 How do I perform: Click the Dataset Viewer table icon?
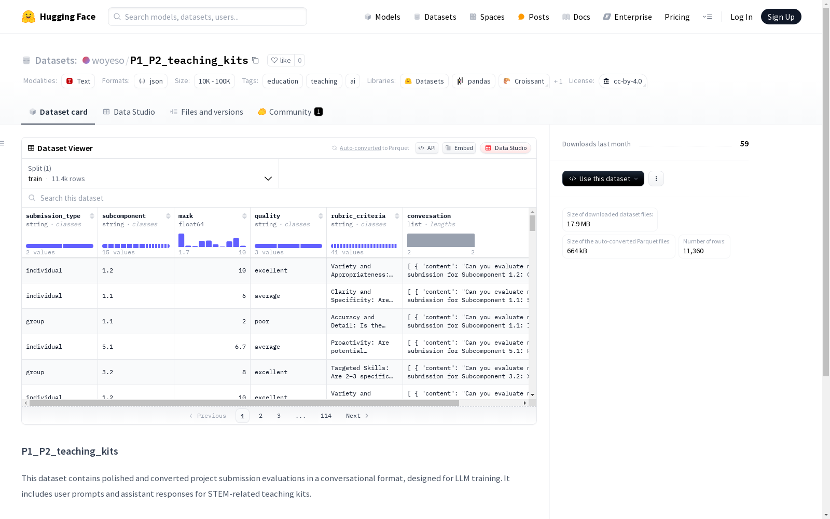click(31, 148)
